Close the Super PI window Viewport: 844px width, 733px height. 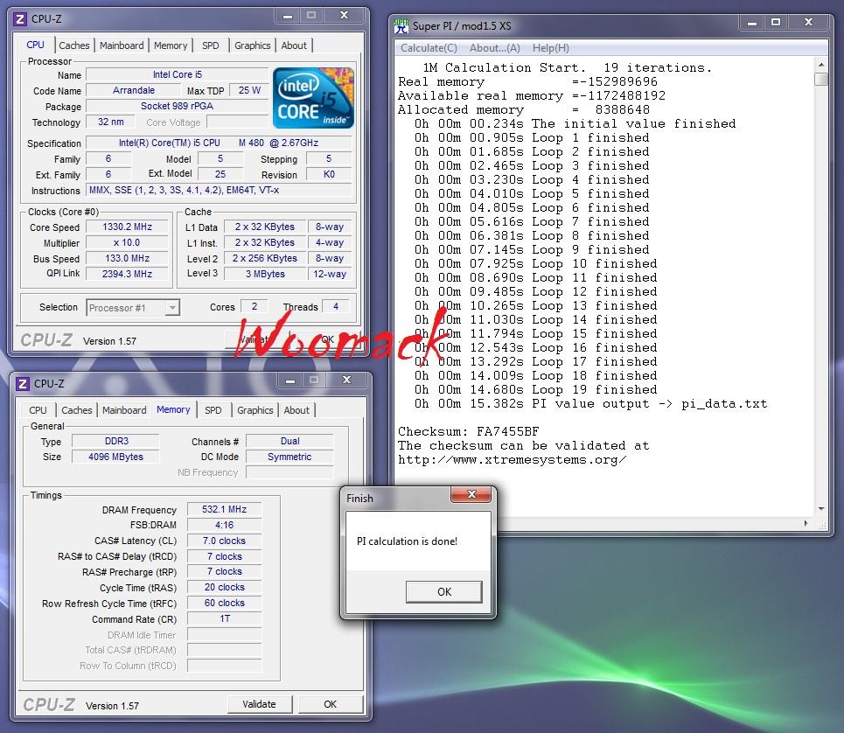point(808,23)
